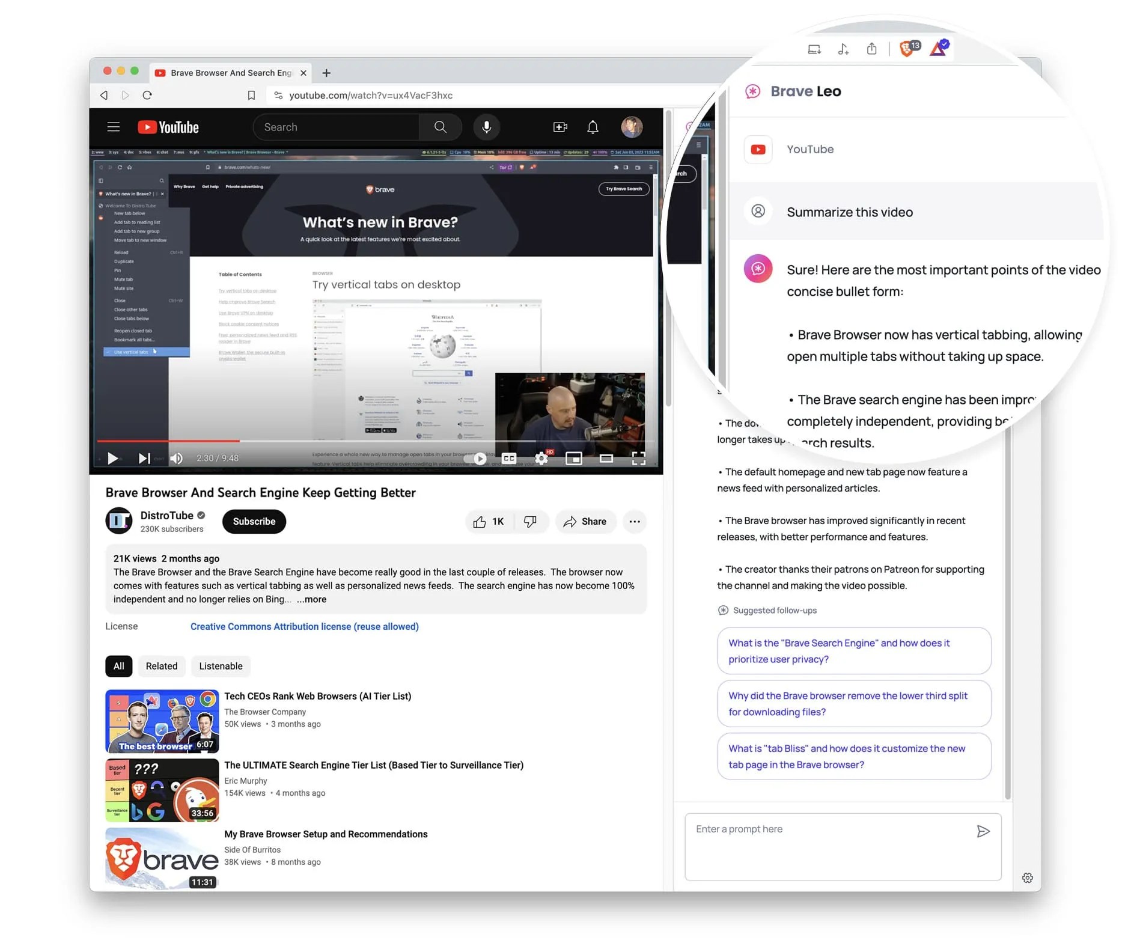Start a voice search with the microphone icon
Screen dimensions: 1131x943
coord(487,127)
